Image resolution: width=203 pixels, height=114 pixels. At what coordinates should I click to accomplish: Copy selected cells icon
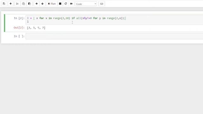coord(23,4)
